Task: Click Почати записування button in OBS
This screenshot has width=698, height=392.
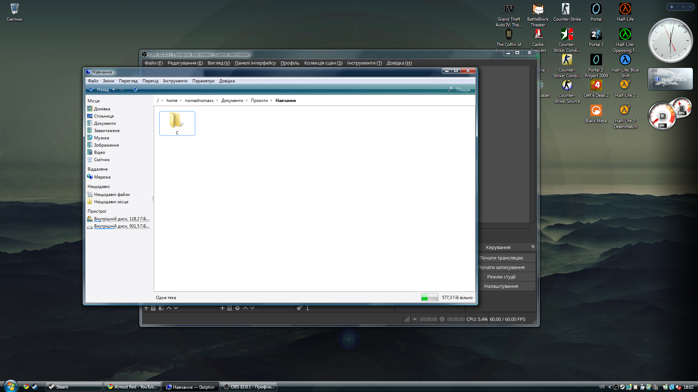Action: pos(501,267)
